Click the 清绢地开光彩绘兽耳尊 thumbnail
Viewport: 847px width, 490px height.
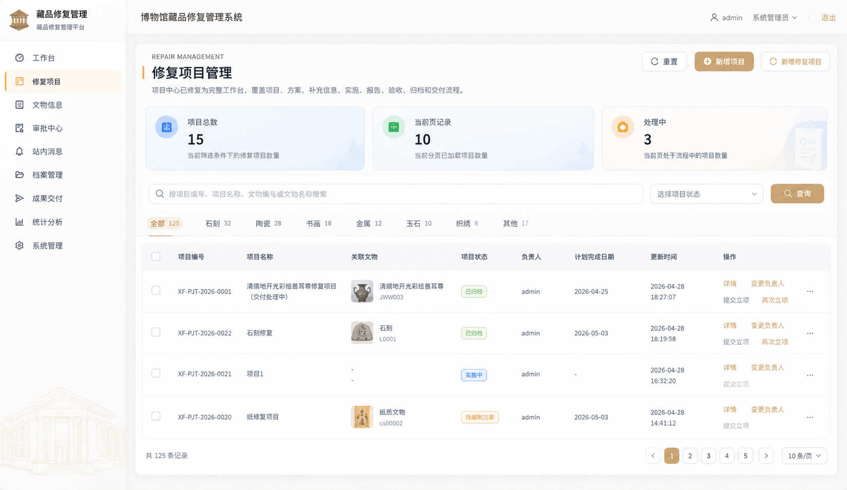362,291
